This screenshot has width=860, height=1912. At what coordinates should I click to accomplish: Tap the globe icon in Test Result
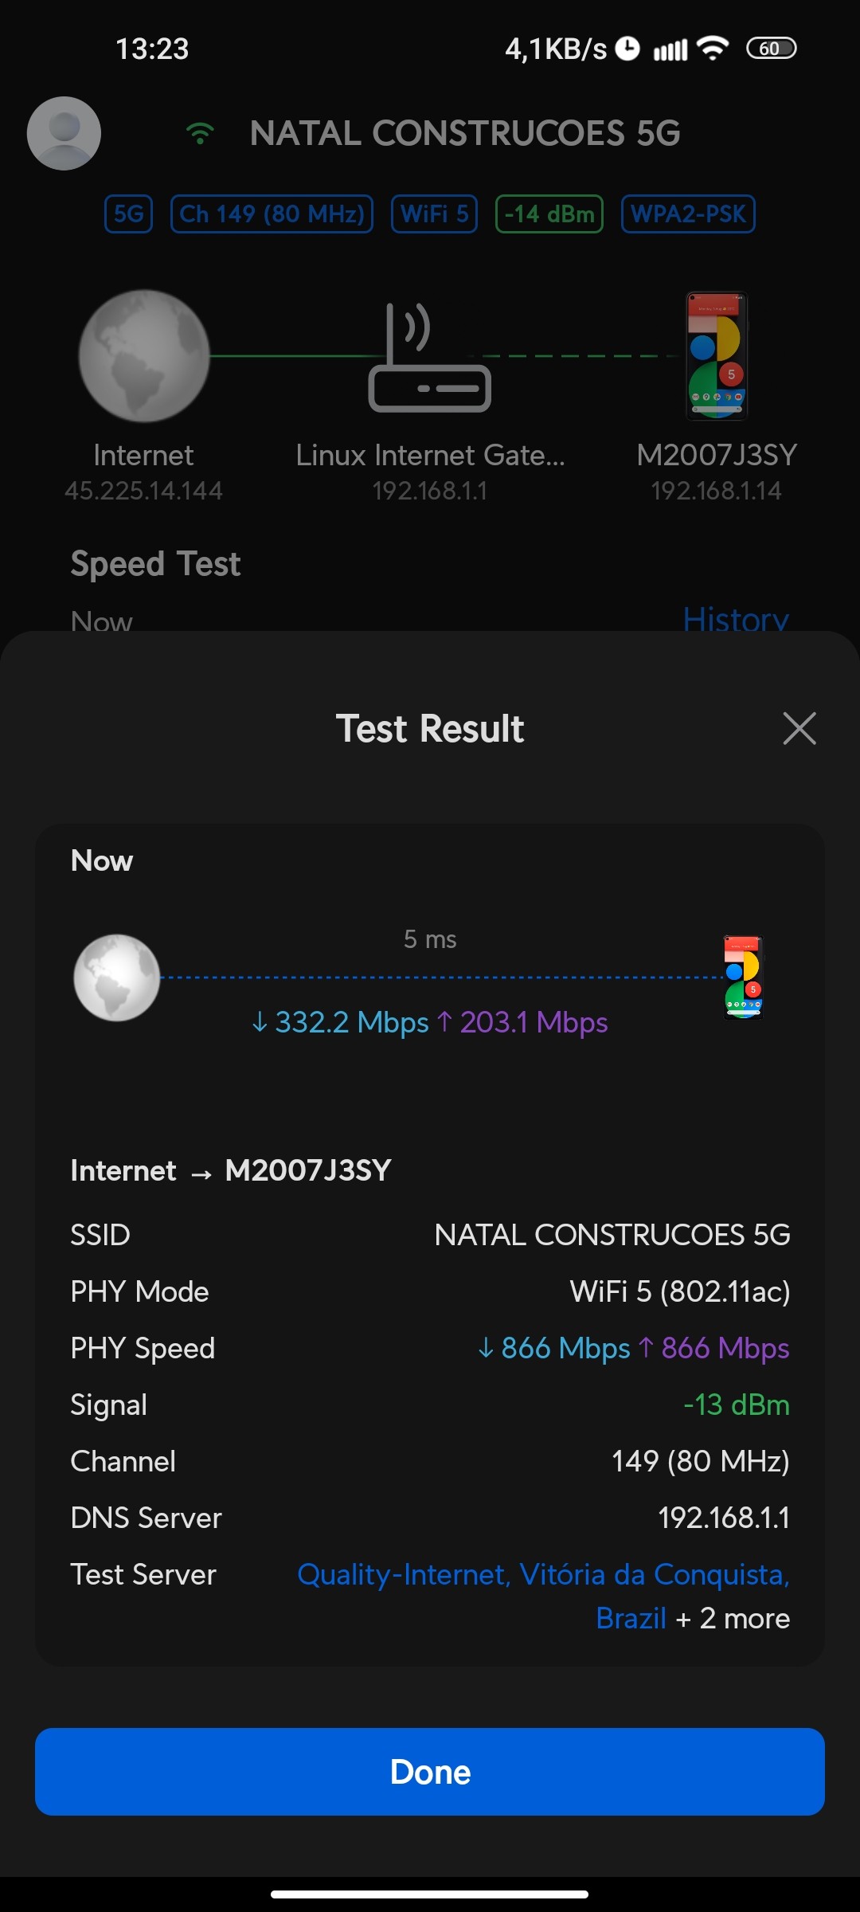(x=117, y=978)
